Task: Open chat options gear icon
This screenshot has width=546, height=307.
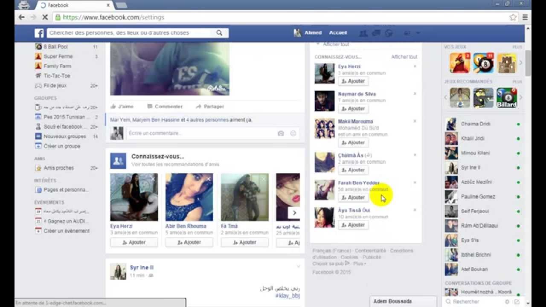Action: tap(507, 302)
